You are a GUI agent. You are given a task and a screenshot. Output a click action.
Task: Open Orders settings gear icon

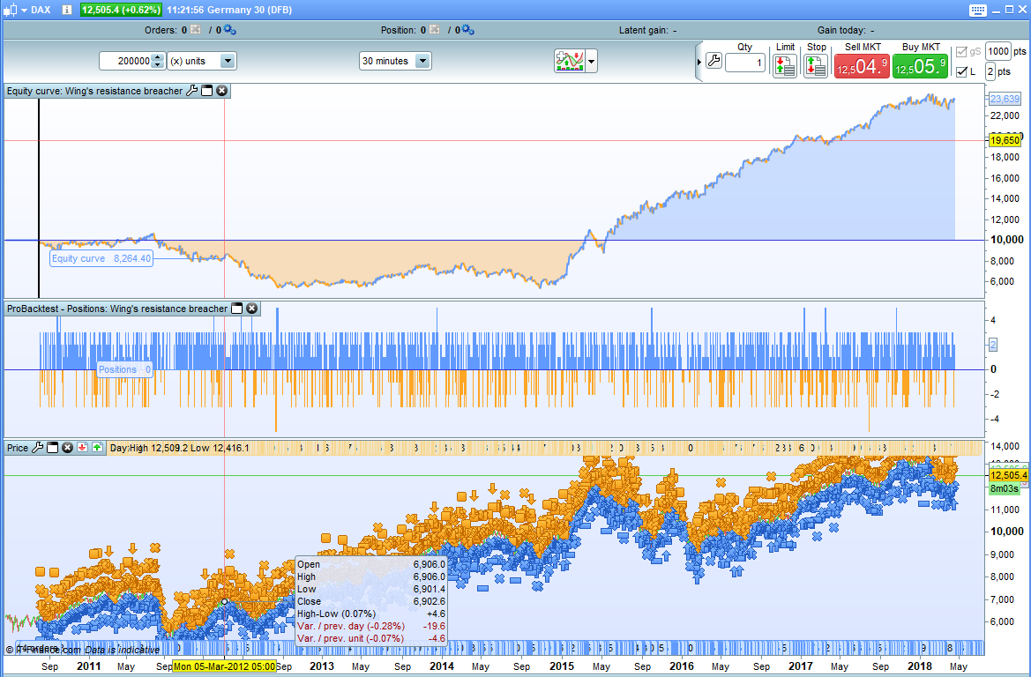tap(229, 30)
